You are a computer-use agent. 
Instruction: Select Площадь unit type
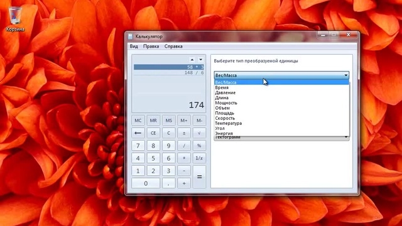tap(281, 113)
